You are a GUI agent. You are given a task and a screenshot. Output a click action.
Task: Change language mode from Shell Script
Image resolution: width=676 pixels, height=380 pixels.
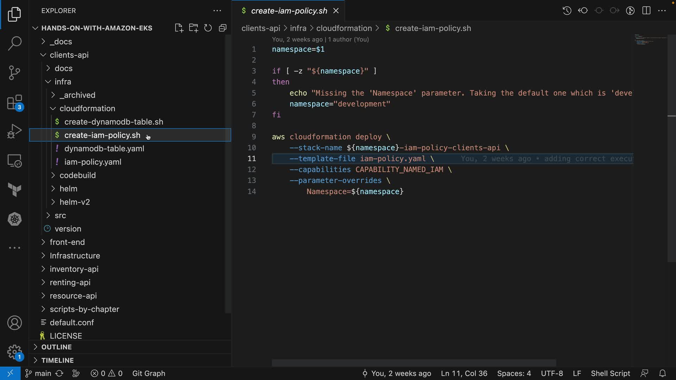[610, 373]
